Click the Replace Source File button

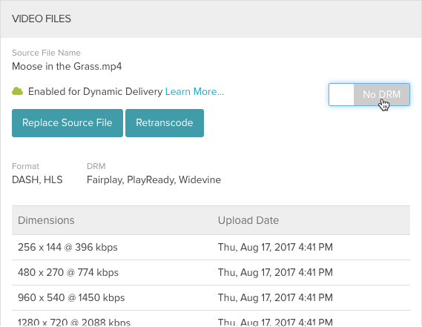(x=67, y=123)
